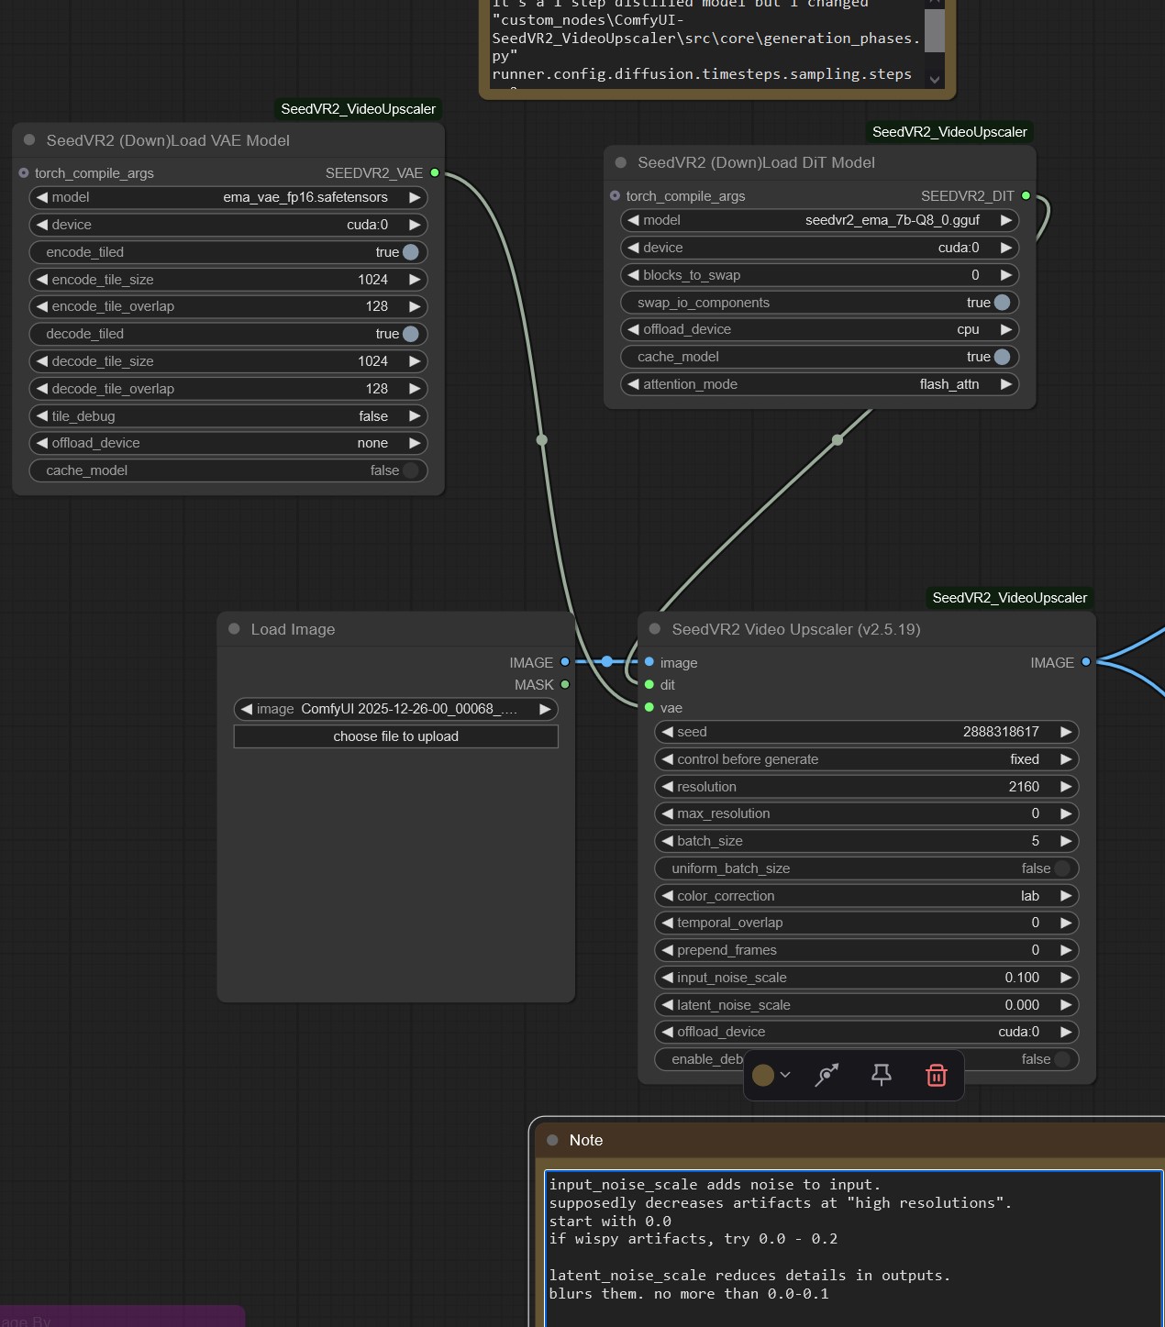This screenshot has height=1327, width=1165.
Task: Collapse the Note node using title dot
Action: point(552,1140)
